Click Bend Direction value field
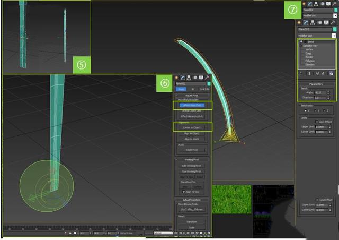The image size is (339, 240). click(x=320, y=98)
